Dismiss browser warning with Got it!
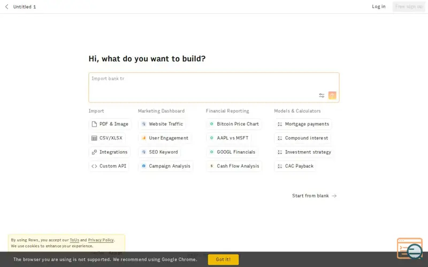 coord(223,260)
